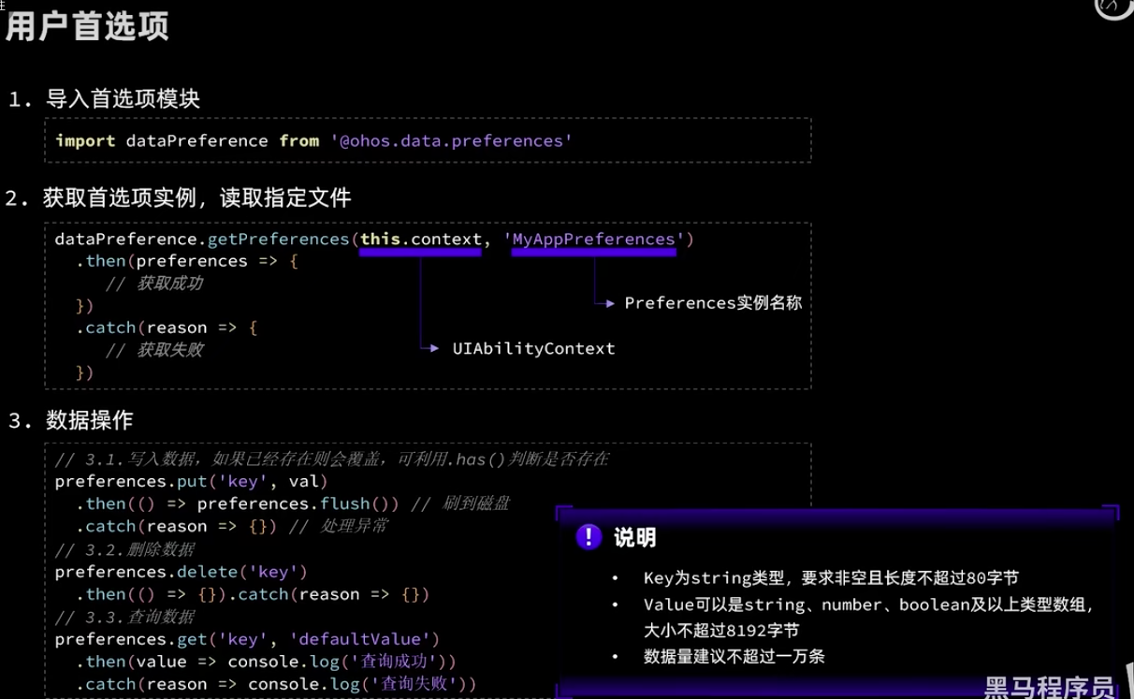The width and height of the screenshot is (1134, 699).
Task: Click the arrow pointing to UIAbilityContext
Action: 430,348
